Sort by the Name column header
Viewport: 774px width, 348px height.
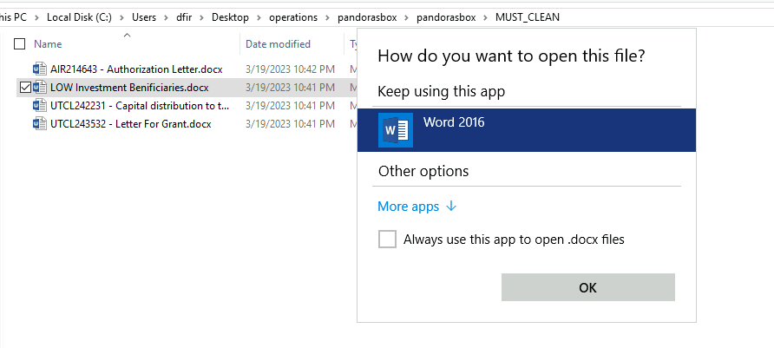point(48,43)
